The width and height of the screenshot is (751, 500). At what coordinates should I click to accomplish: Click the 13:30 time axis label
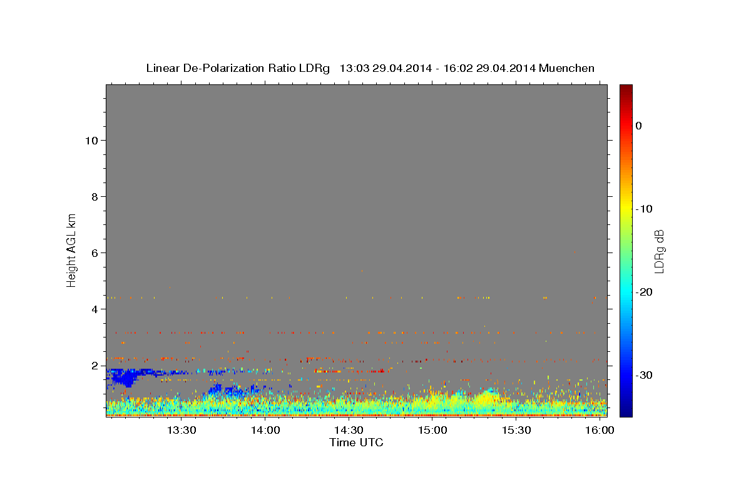click(181, 431)
